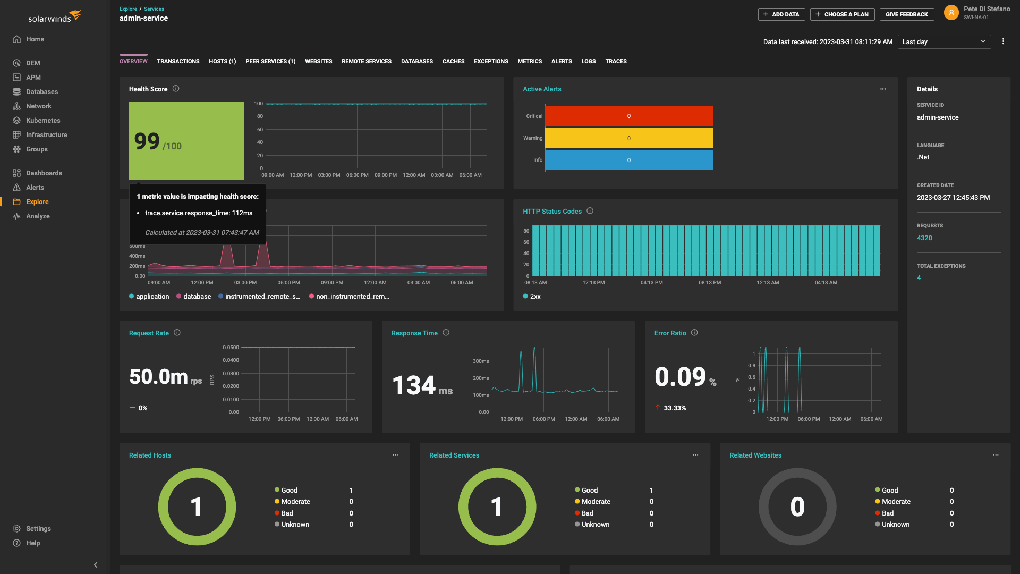Switch to the Exceptions tab
Image resolution: width=1020 pixels, height=574 pixels.
tap(491, 61)
